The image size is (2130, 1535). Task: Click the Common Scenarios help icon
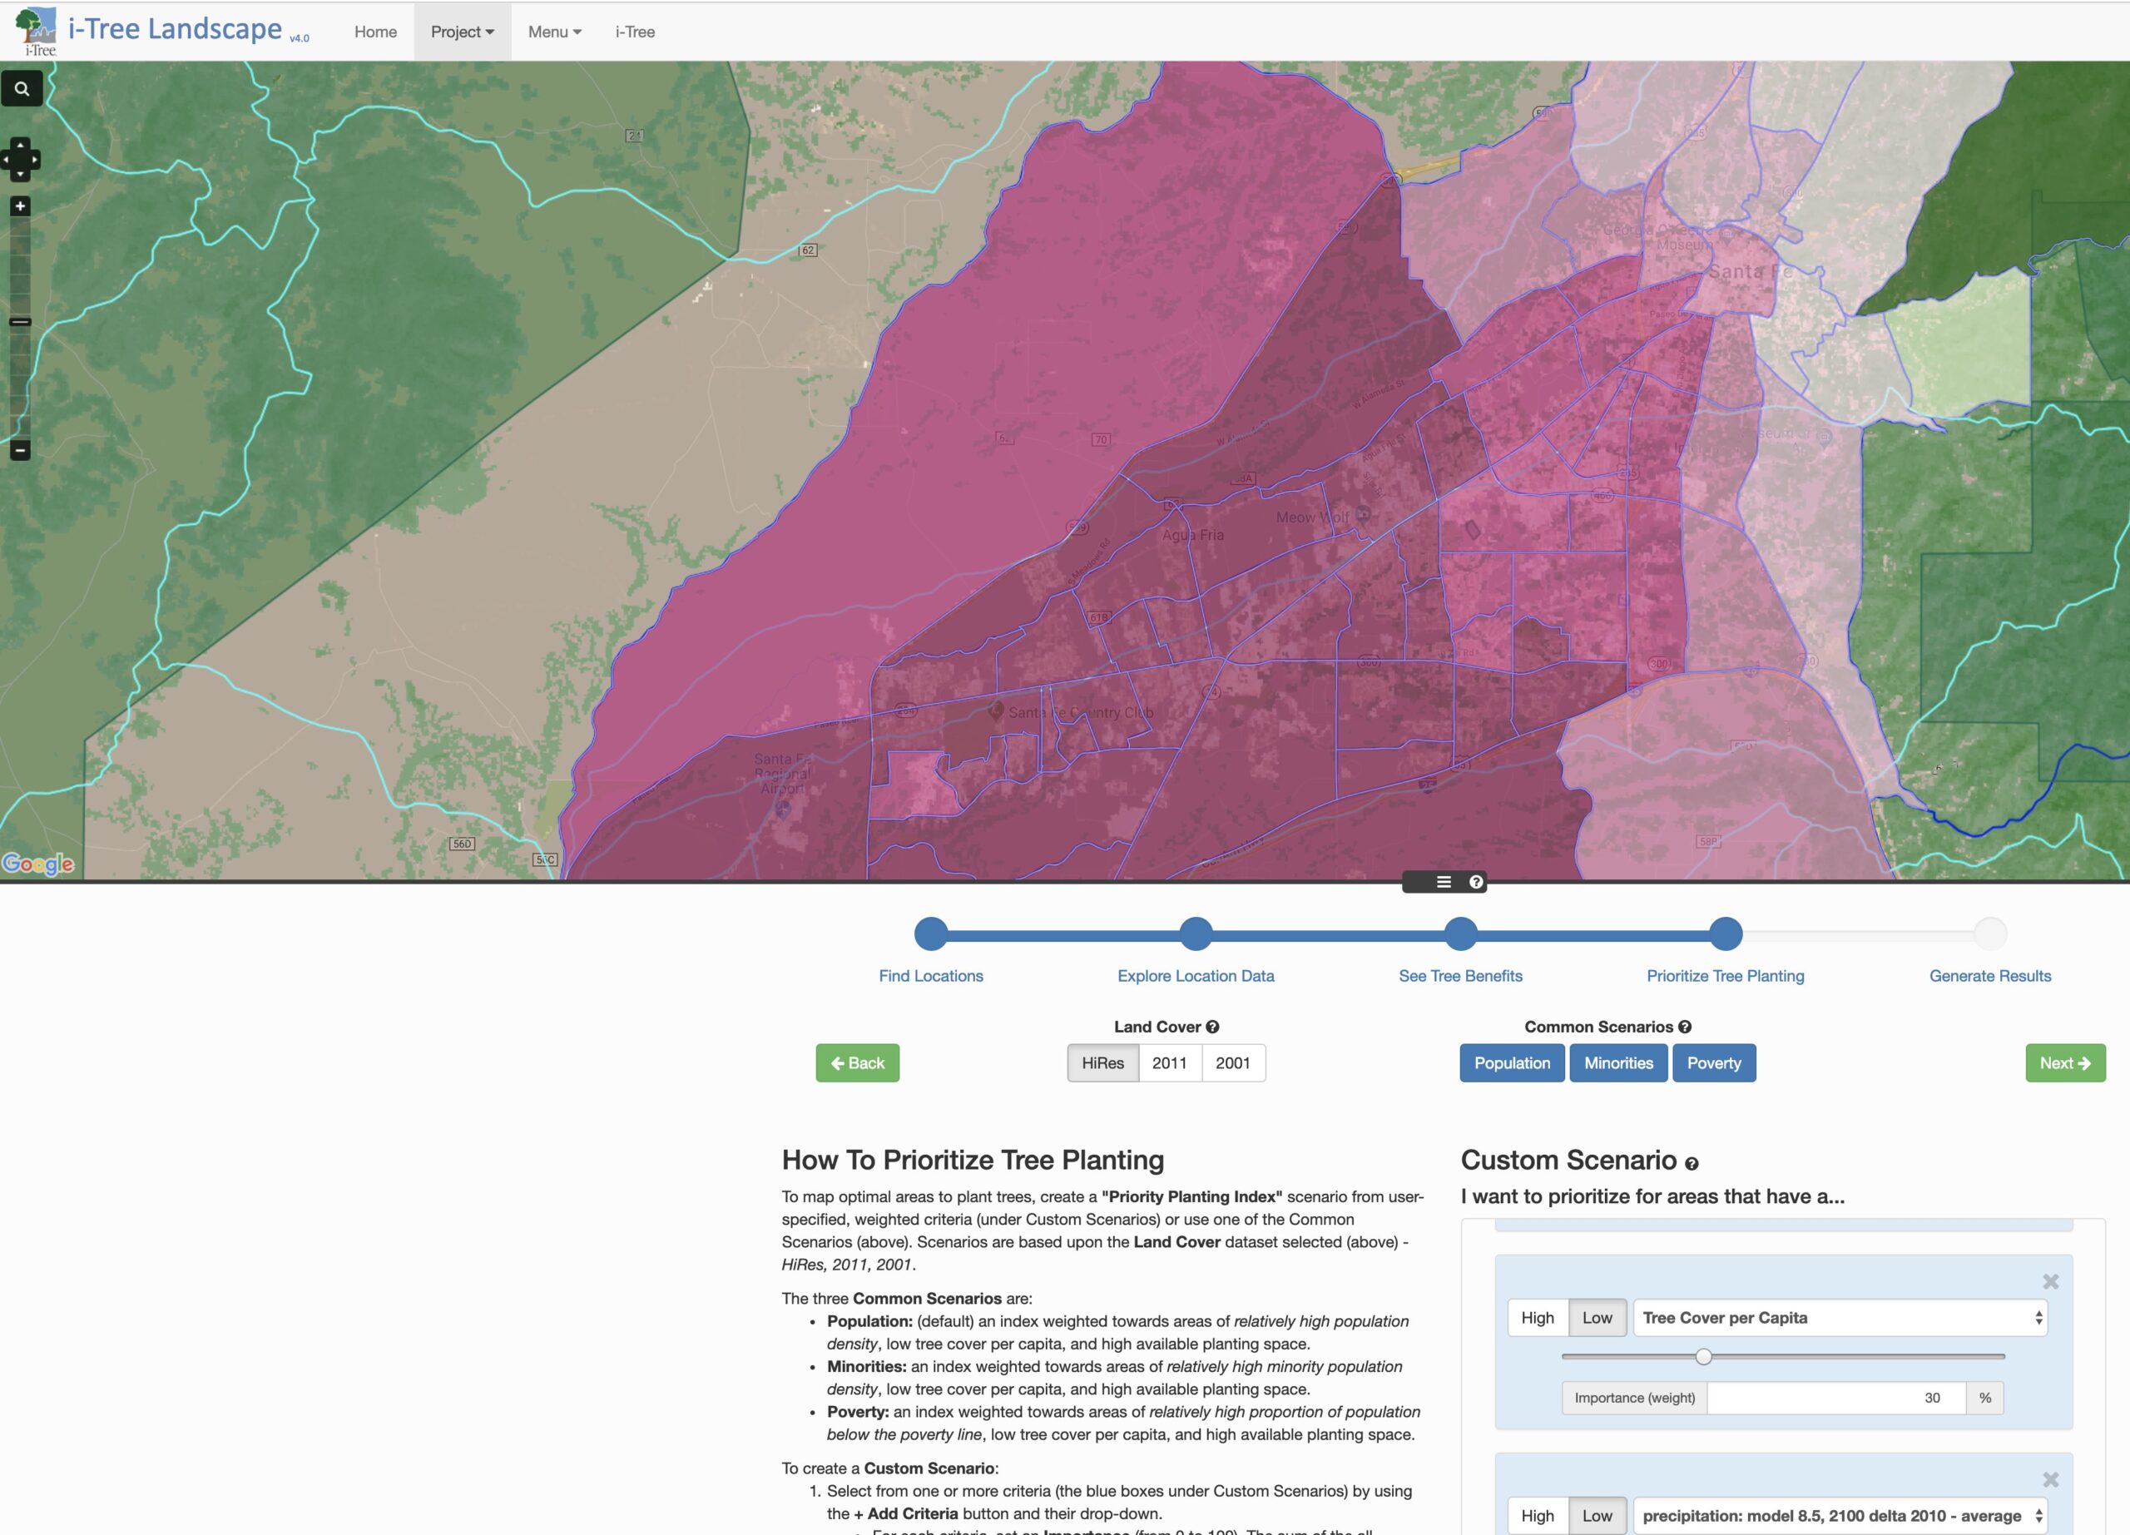point(1685,1027)
